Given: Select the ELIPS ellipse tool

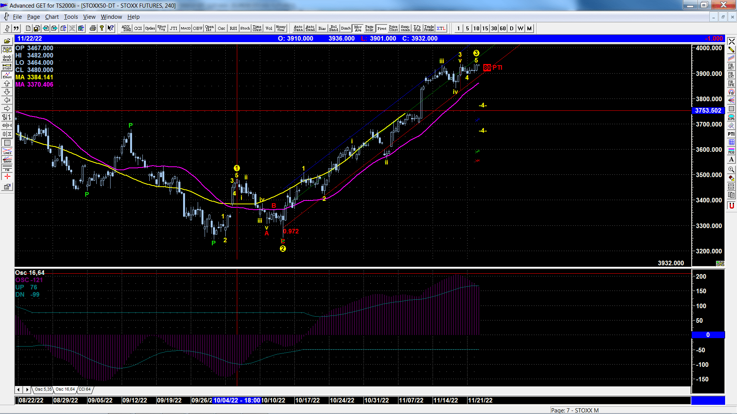Looking at the screenshot, I should [x=731, y=117].
